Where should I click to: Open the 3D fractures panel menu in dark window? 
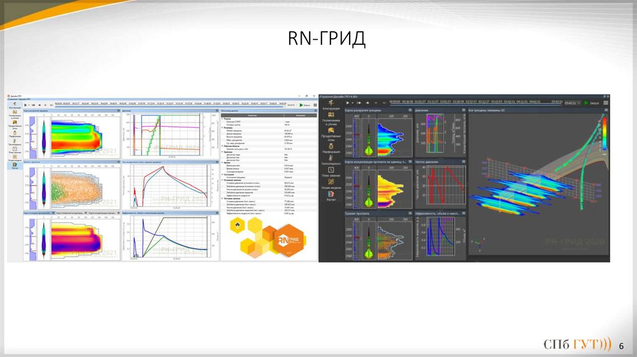[606, 109]
